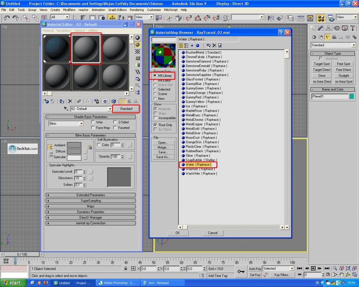Enable the Faceted checkbox

click(x=115, y=128)
